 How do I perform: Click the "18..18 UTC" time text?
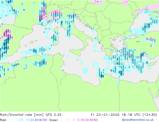[131, 115]
